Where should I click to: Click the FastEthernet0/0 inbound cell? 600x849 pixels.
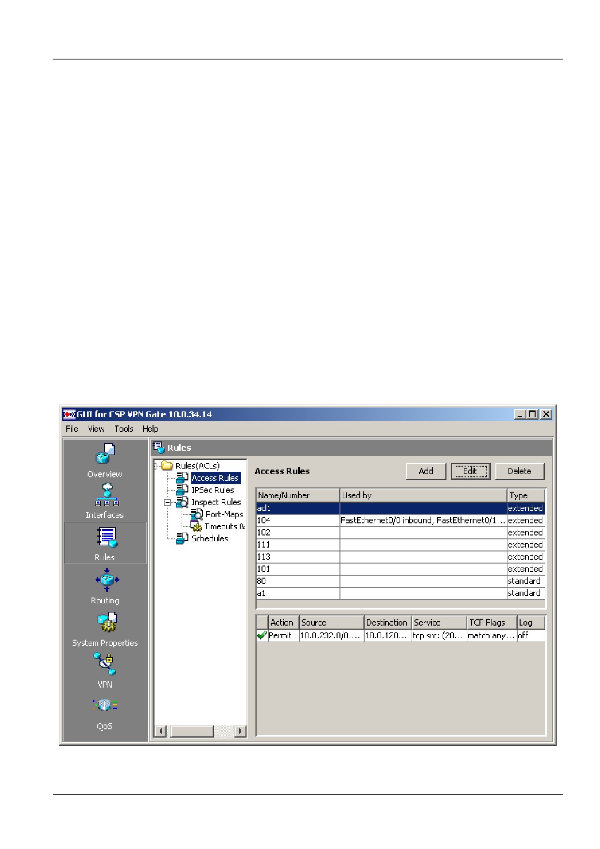[x=423, y=520]
